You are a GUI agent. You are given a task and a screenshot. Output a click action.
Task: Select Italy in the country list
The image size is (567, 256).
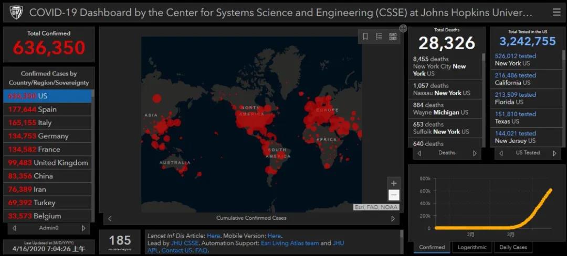click(x=47, y=123)
